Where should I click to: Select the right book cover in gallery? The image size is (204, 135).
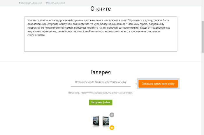(x=105, y=121)
